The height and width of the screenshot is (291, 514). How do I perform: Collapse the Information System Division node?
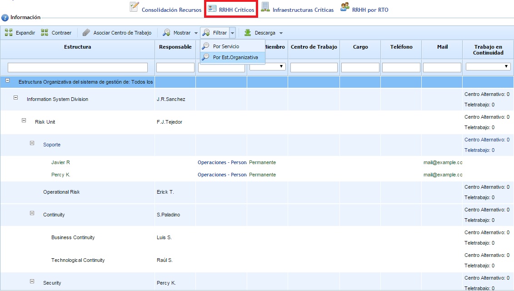[x=16, y=97]
